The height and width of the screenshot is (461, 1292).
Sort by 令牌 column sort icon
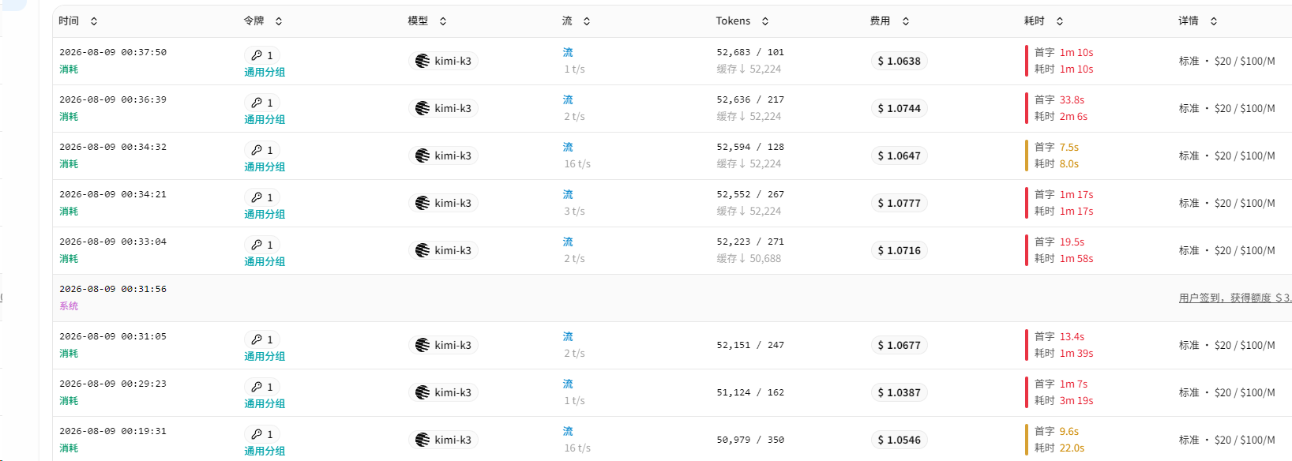(x=279, y=21)
